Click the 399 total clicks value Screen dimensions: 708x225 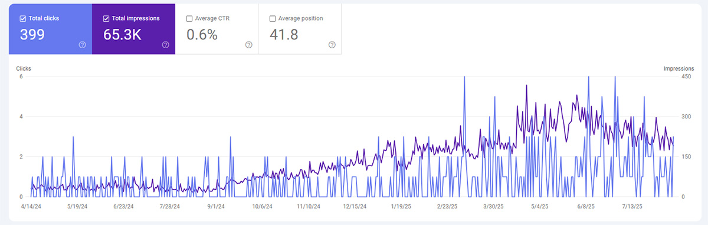tap(32, 35)
